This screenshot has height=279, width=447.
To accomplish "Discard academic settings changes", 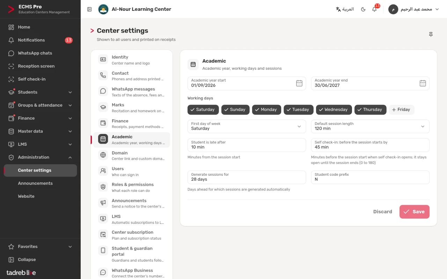I will coord(383,212).
